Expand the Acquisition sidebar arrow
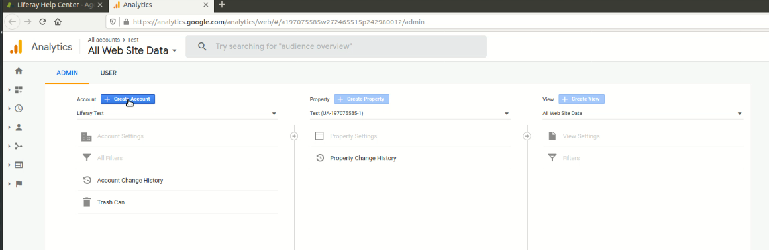769x250 pixels. coord(10,146)
